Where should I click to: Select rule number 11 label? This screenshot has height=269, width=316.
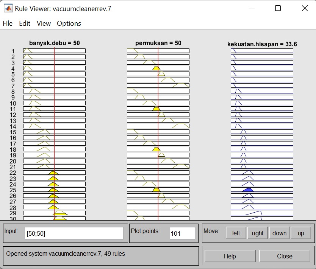[x=13, y=109]
